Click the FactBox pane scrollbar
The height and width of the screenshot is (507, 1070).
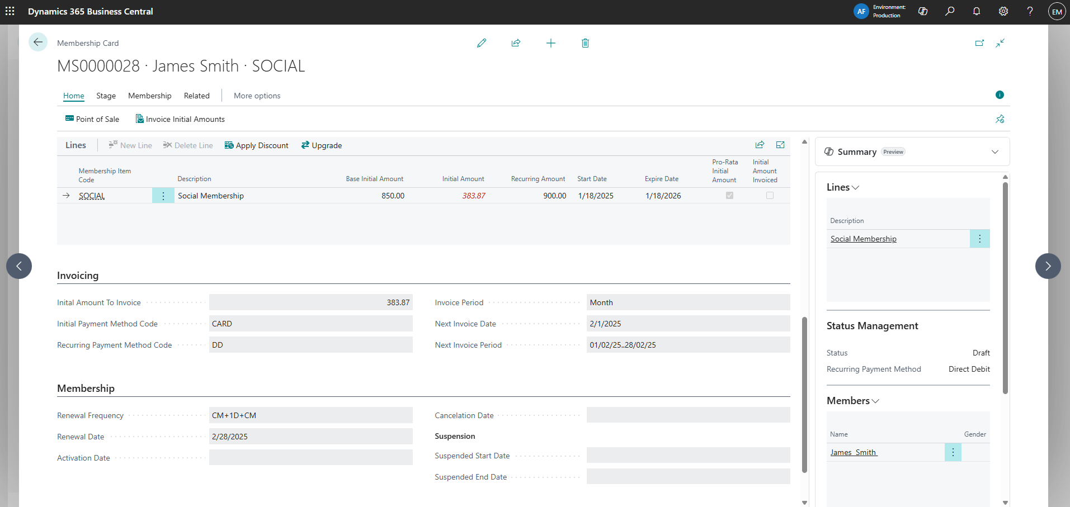coord(1005,288)
